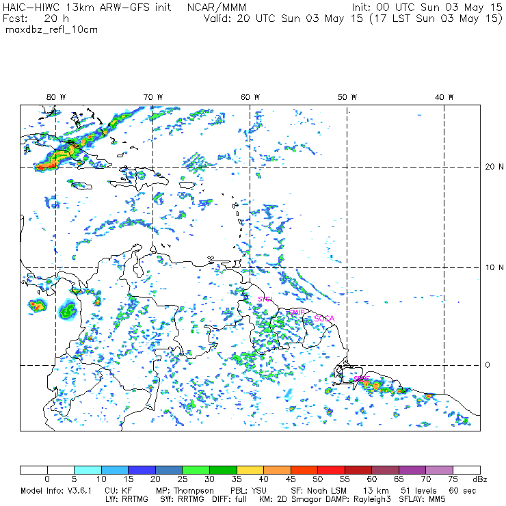Screen dimensions: 506x506
Task: Click the "60 W" longitude label
Action: pos(250,97)
